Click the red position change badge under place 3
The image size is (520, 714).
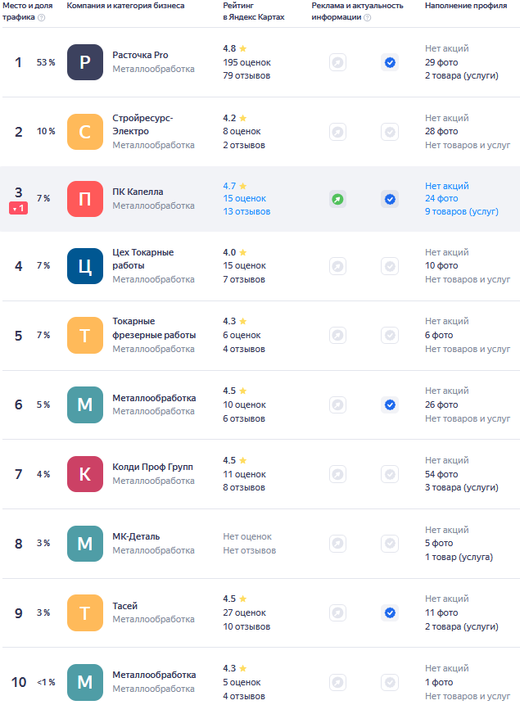pos(19,209)
